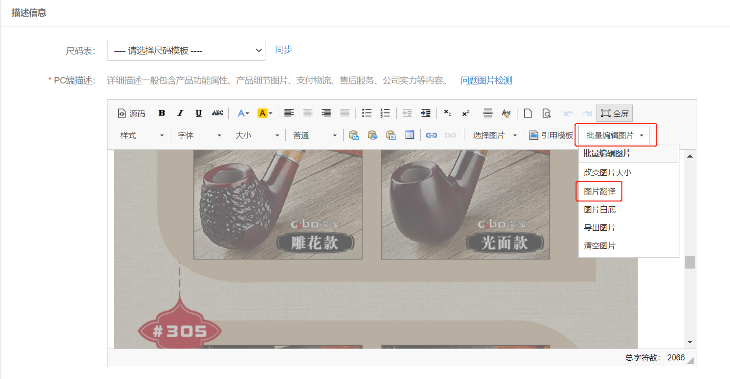Switch editor to source code view
This screenshot has width=730, height=379.
132,113
